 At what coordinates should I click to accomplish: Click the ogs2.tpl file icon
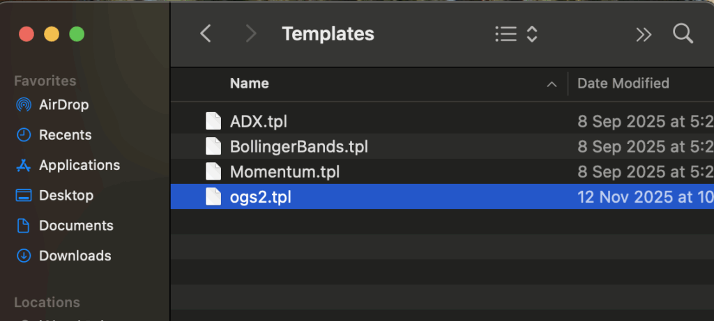(213, 197)
